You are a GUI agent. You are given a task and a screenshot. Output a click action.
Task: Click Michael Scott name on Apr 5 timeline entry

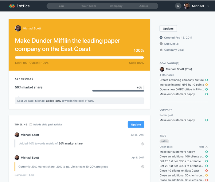point(30,158)
